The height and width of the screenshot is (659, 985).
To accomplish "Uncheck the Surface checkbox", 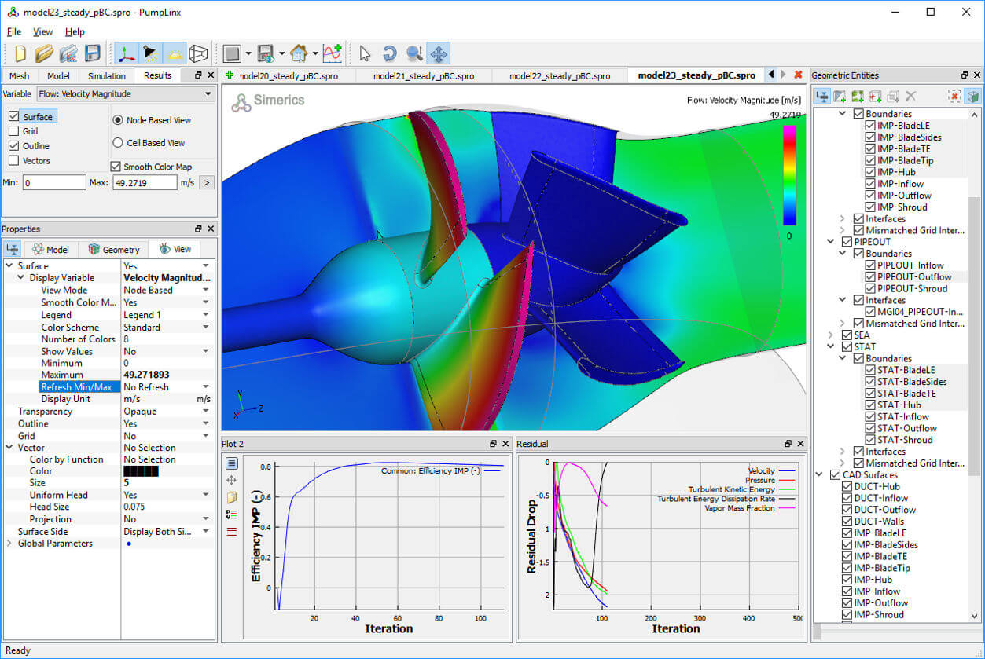I will pos(13,117).
